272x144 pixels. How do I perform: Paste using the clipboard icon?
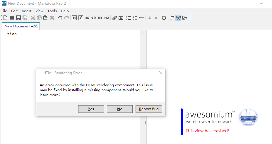point(46,18)
